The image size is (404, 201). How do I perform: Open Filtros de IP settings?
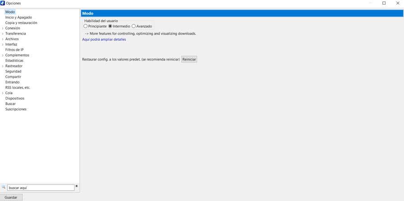(x=14, y=50)
